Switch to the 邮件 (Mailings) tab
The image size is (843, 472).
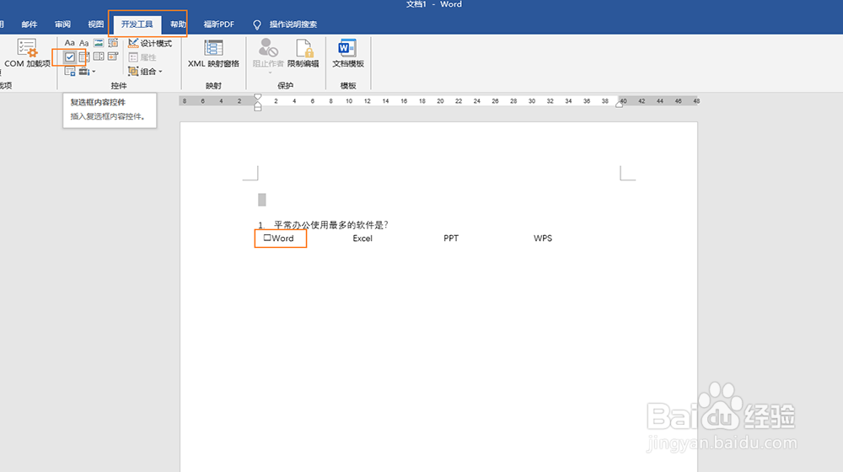(29, 24)
